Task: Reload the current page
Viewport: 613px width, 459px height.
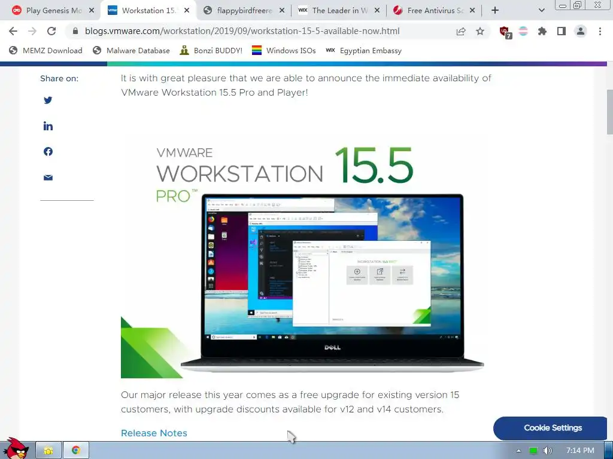Action: pos(51,31)
